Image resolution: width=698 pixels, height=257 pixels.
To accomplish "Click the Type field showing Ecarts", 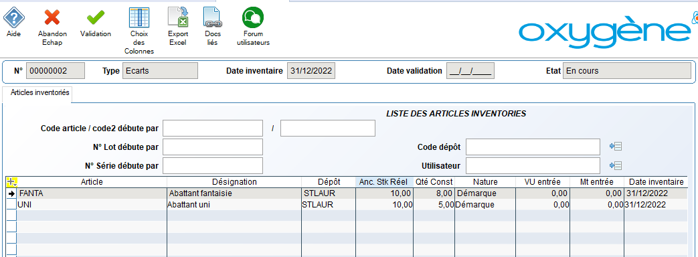I will pyautogui.click(x=160, y=71).
